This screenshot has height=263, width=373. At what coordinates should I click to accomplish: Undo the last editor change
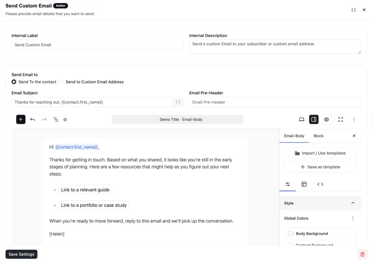(32, 119)
